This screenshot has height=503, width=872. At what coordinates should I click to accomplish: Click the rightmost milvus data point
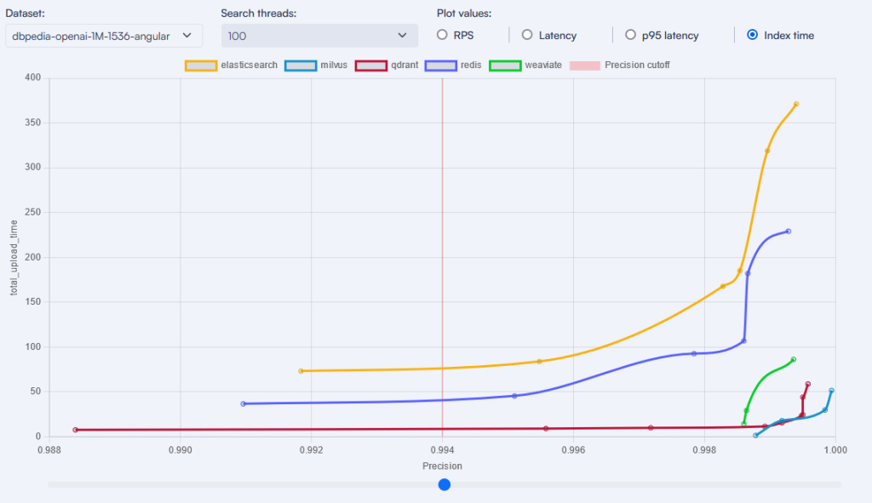pos(831,391)
